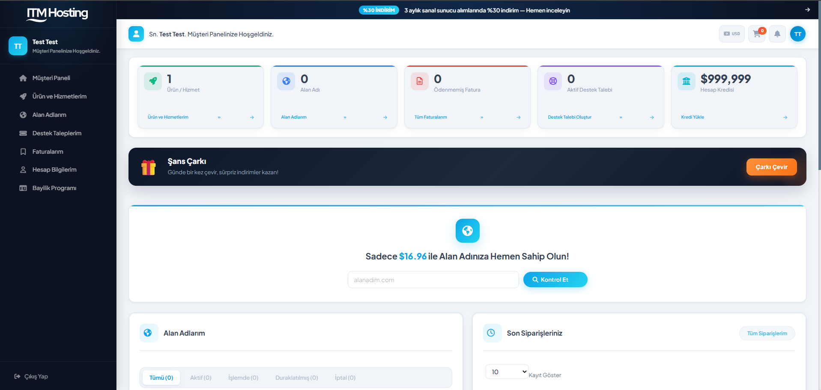Select the İptal (0) tab
Viewport: 821px width, 390px height.
point(345,378)
